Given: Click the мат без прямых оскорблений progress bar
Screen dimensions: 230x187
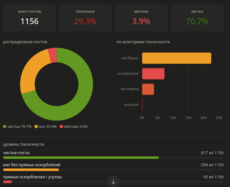Looking at the screenshot, I should (31, 170).
